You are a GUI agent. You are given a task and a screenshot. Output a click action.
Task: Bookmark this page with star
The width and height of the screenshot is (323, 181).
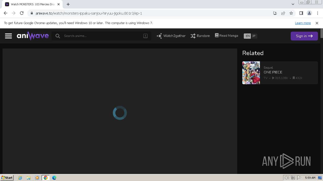[x=291, y=13]
